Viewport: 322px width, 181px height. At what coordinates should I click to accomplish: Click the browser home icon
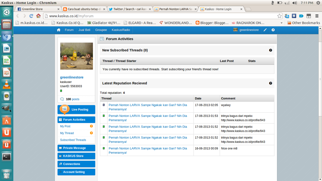click(x=38, y=16)
